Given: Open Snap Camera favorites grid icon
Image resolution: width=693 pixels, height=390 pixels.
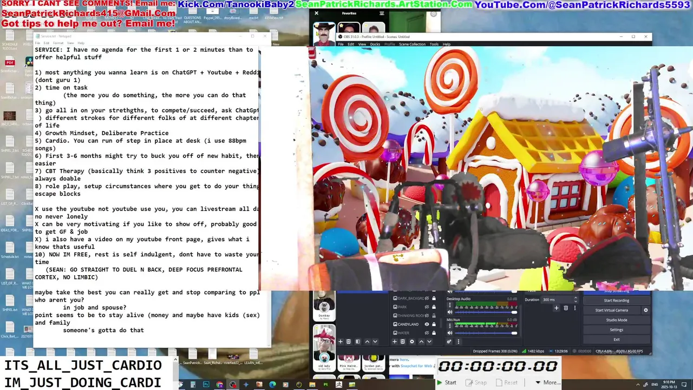Looking at the screenshot, I should pos(382,14).
